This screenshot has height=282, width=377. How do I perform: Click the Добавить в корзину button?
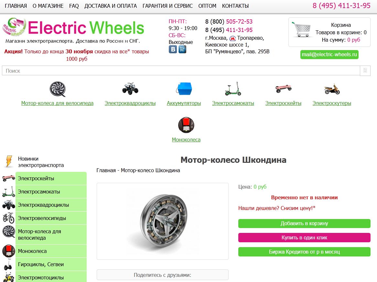click(x=304, y=224)
